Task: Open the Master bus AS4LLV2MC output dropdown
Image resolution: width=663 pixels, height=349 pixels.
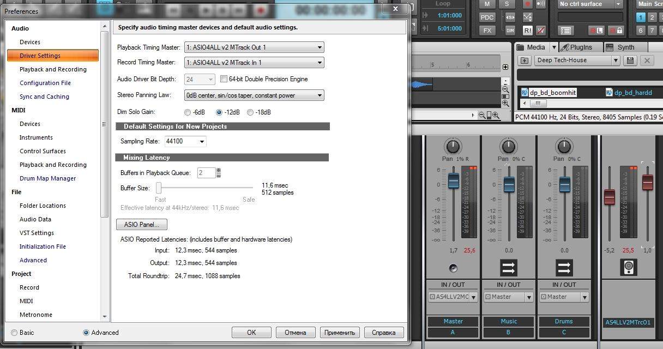Action: (453, 297)
